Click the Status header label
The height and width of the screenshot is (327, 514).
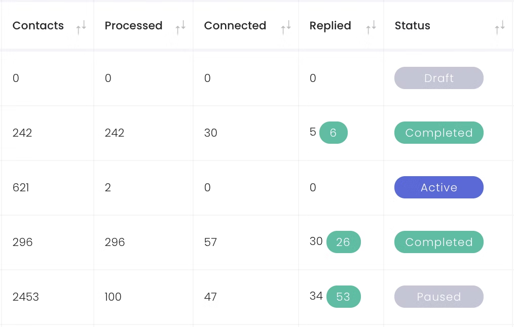point(412,26)
